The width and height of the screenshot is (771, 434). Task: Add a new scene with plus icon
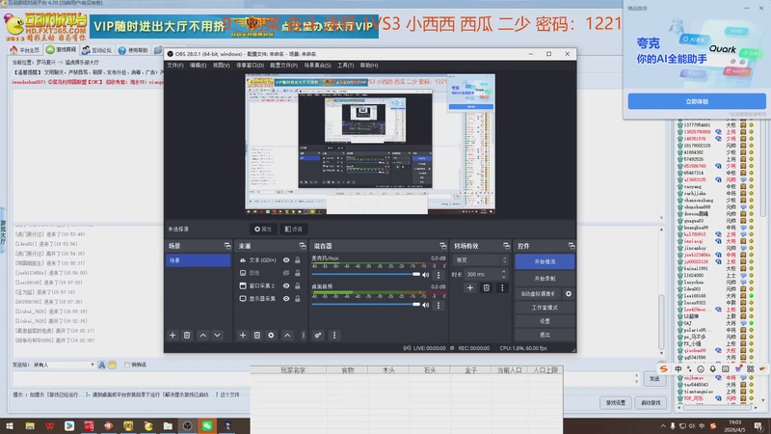point(173,335)
